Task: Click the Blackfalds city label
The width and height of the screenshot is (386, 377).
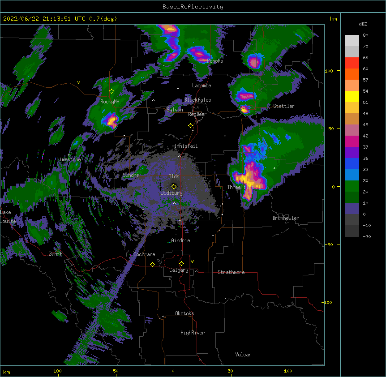Action: point(197,100)
